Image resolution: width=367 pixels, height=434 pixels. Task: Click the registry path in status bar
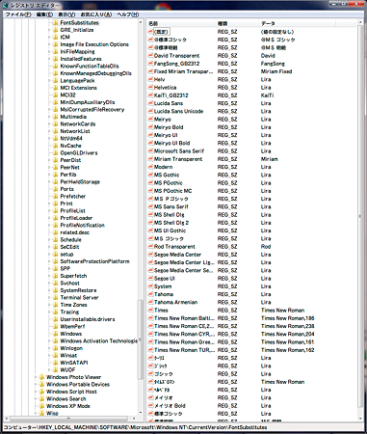(x=135, y=427)
